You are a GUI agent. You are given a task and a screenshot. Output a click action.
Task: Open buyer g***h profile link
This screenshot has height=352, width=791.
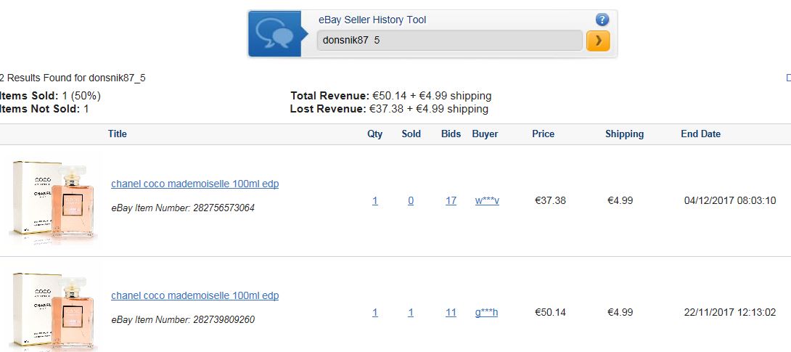point(486,312)
